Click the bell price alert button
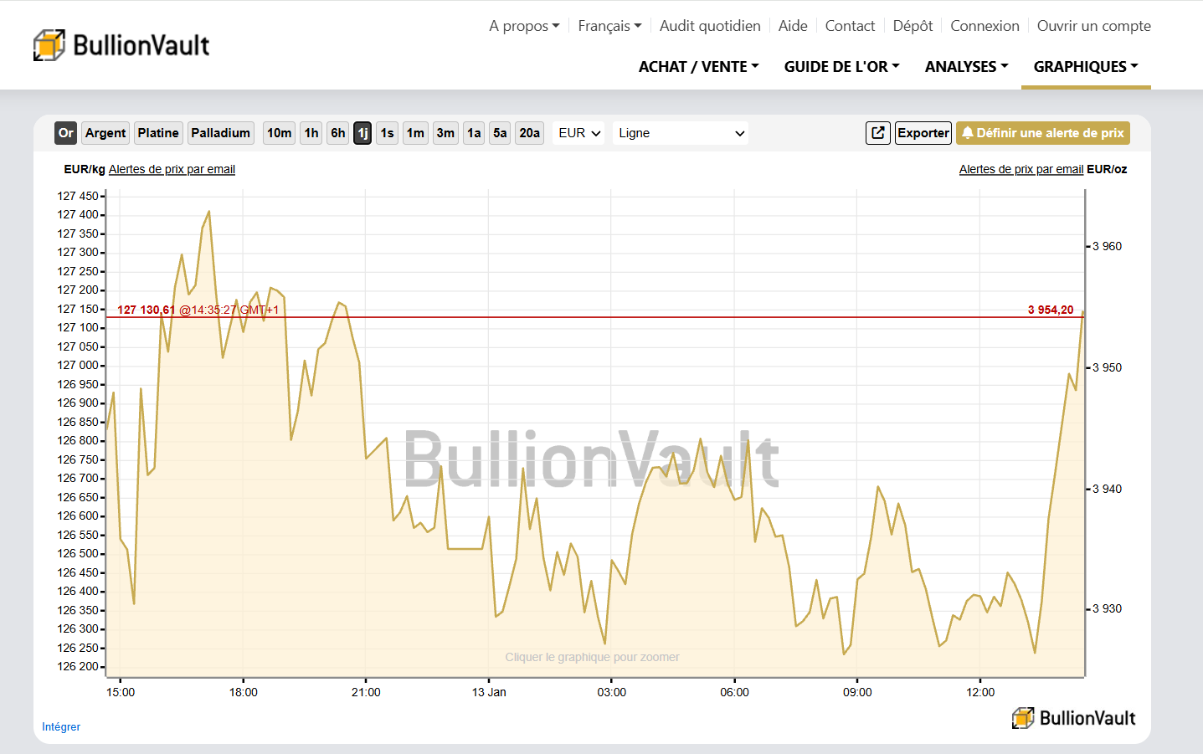Viewport: 1203px width, 754px height. pyautogui.click(x=1042, y=133)
